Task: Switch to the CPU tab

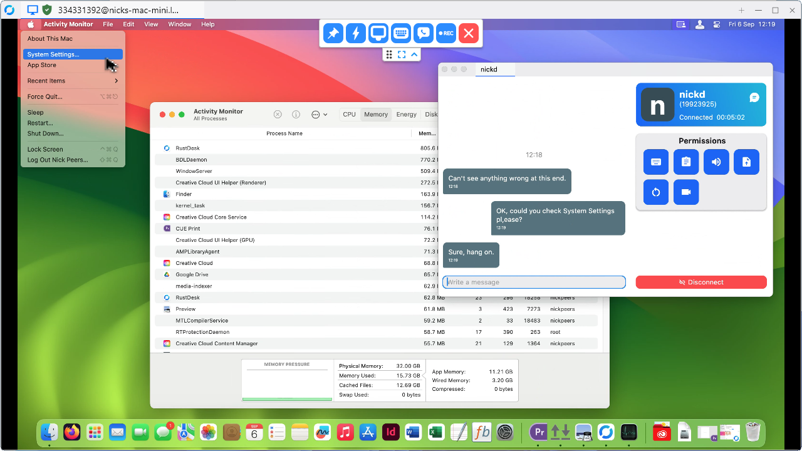Action: tap(349, 115)
